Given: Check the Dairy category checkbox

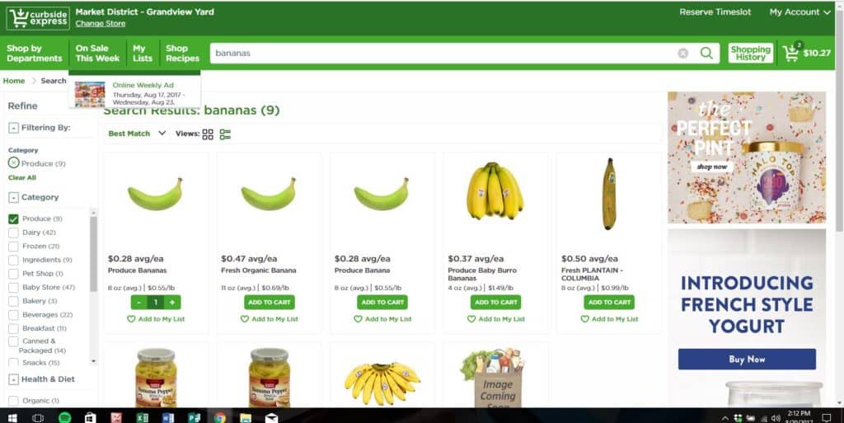Looking at the screenshot, I should pos(13,233).
